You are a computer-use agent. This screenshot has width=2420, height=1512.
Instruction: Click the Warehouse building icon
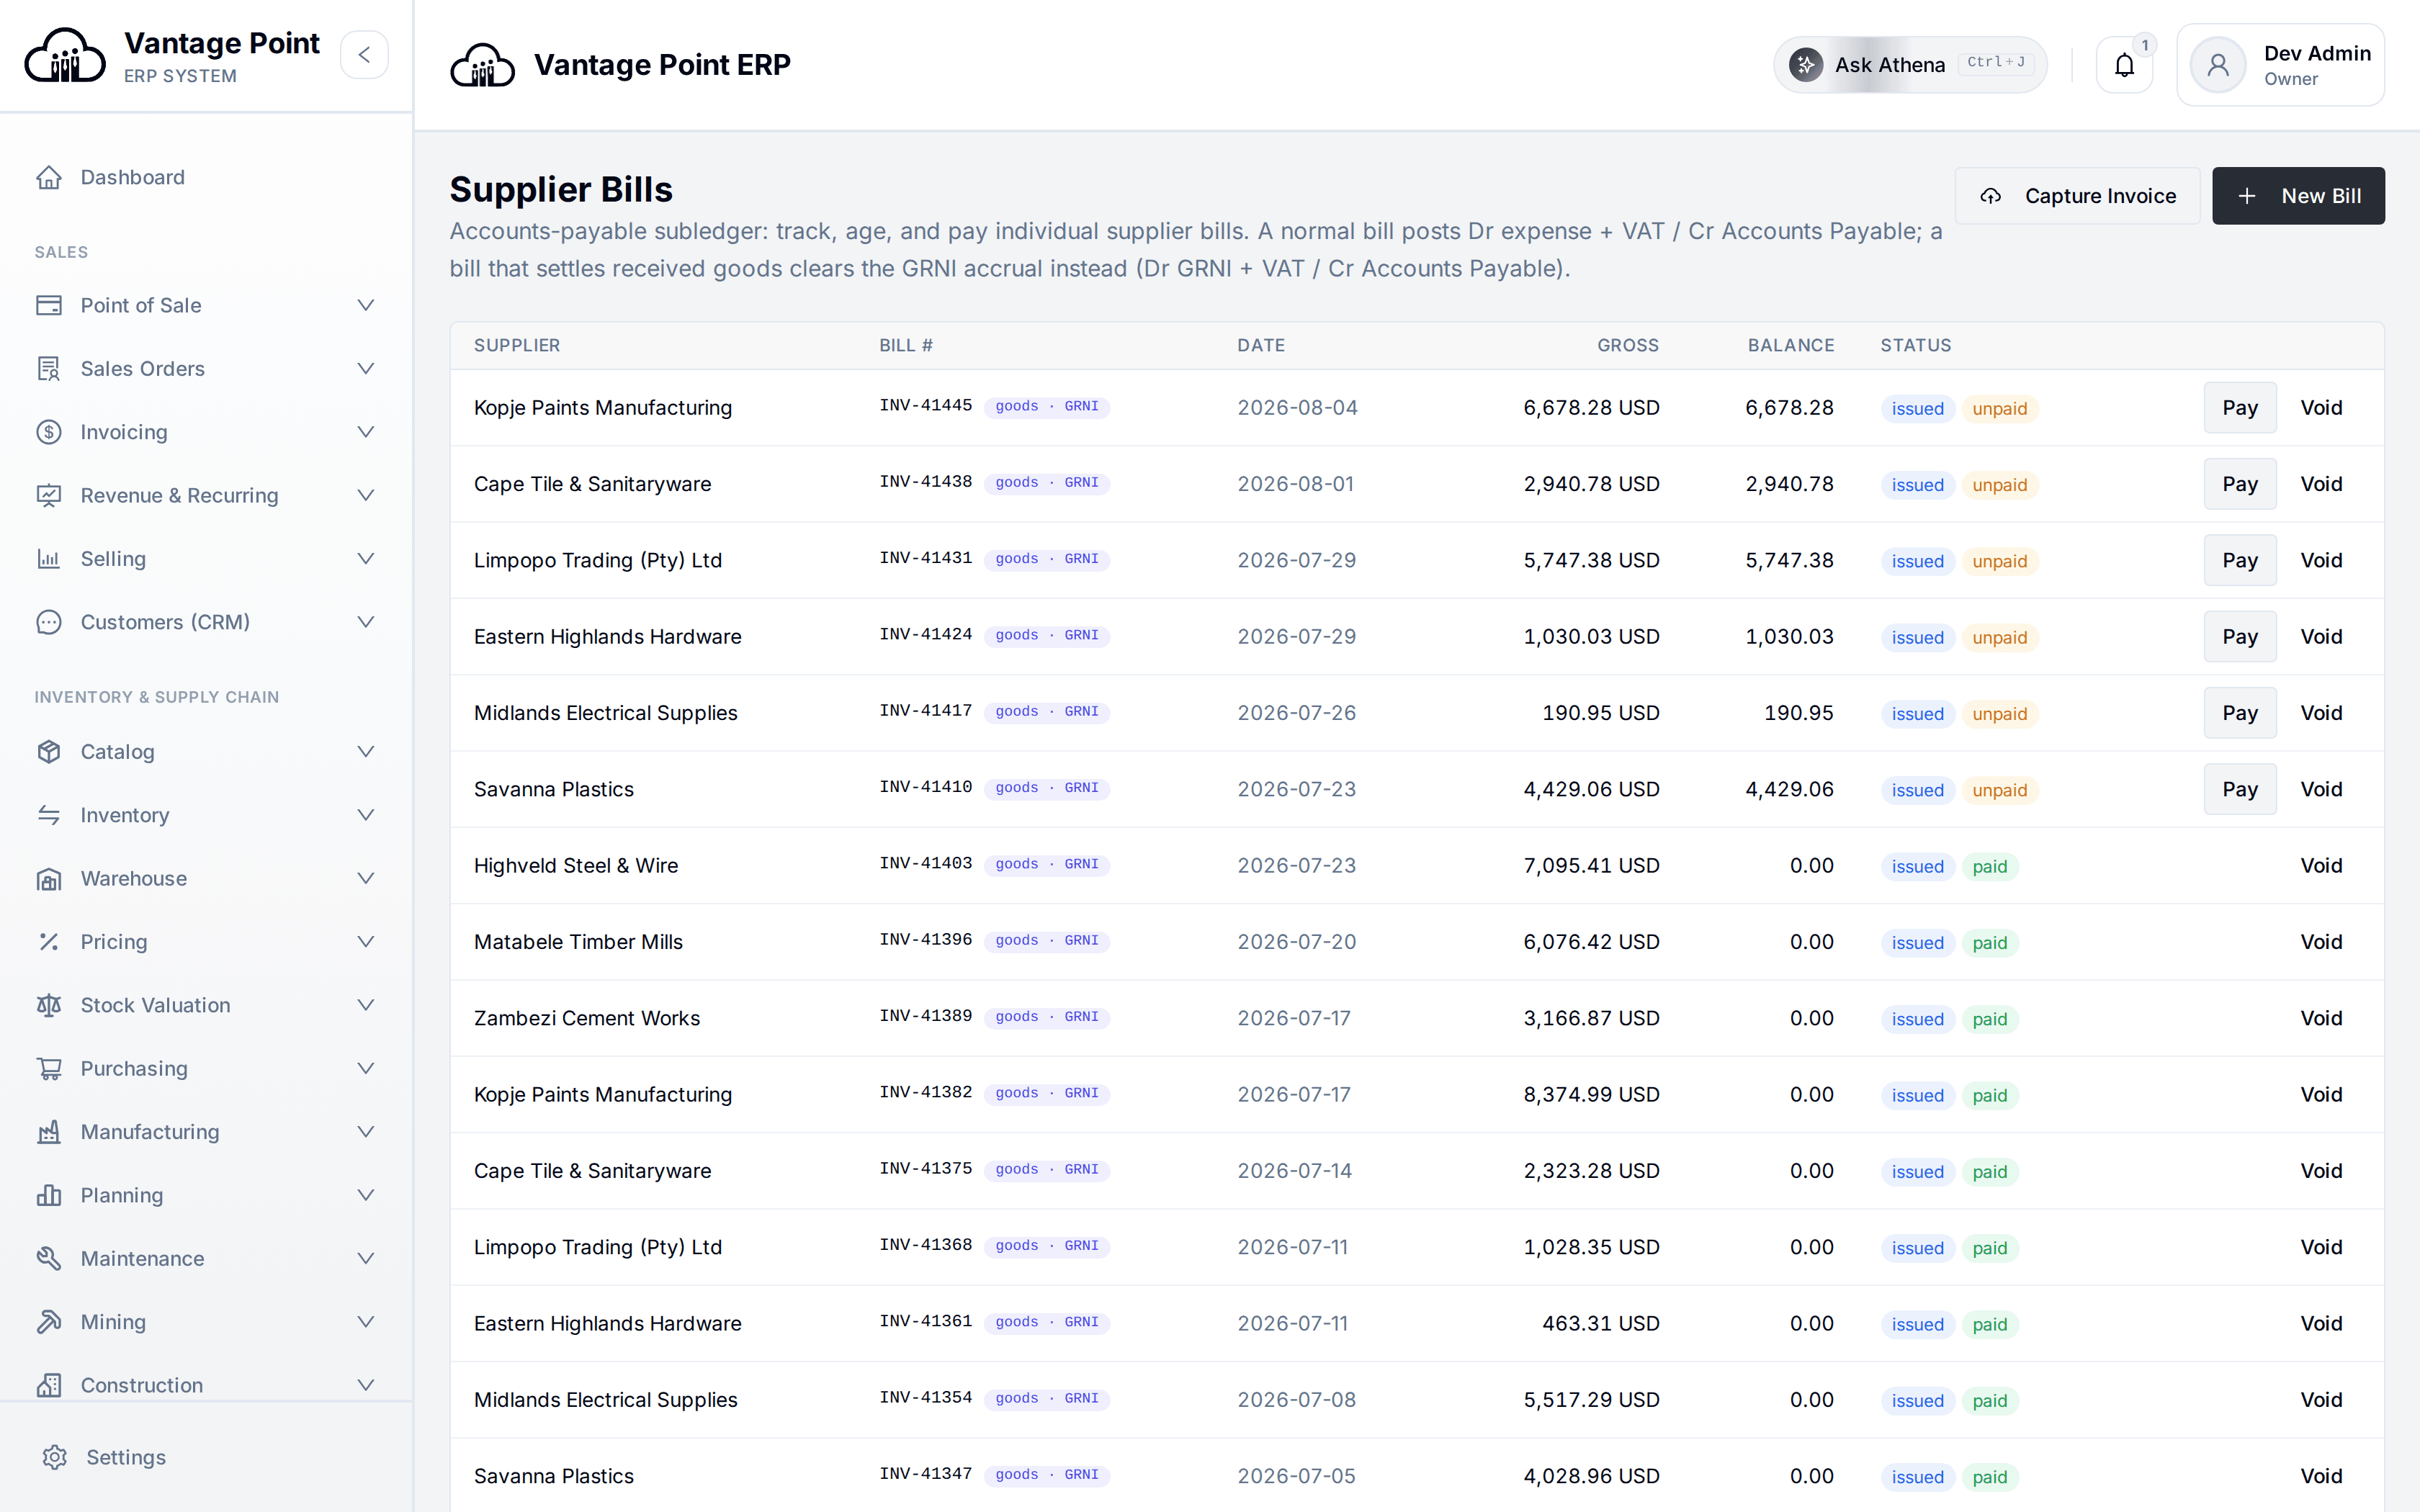coord(49,879)
